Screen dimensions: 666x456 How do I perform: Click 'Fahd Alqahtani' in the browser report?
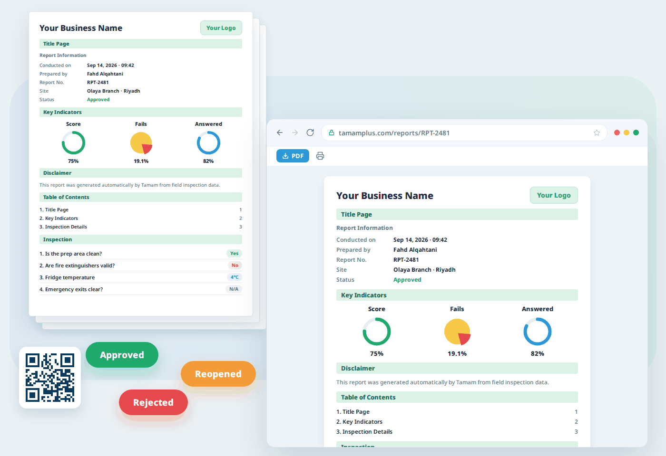415,250
